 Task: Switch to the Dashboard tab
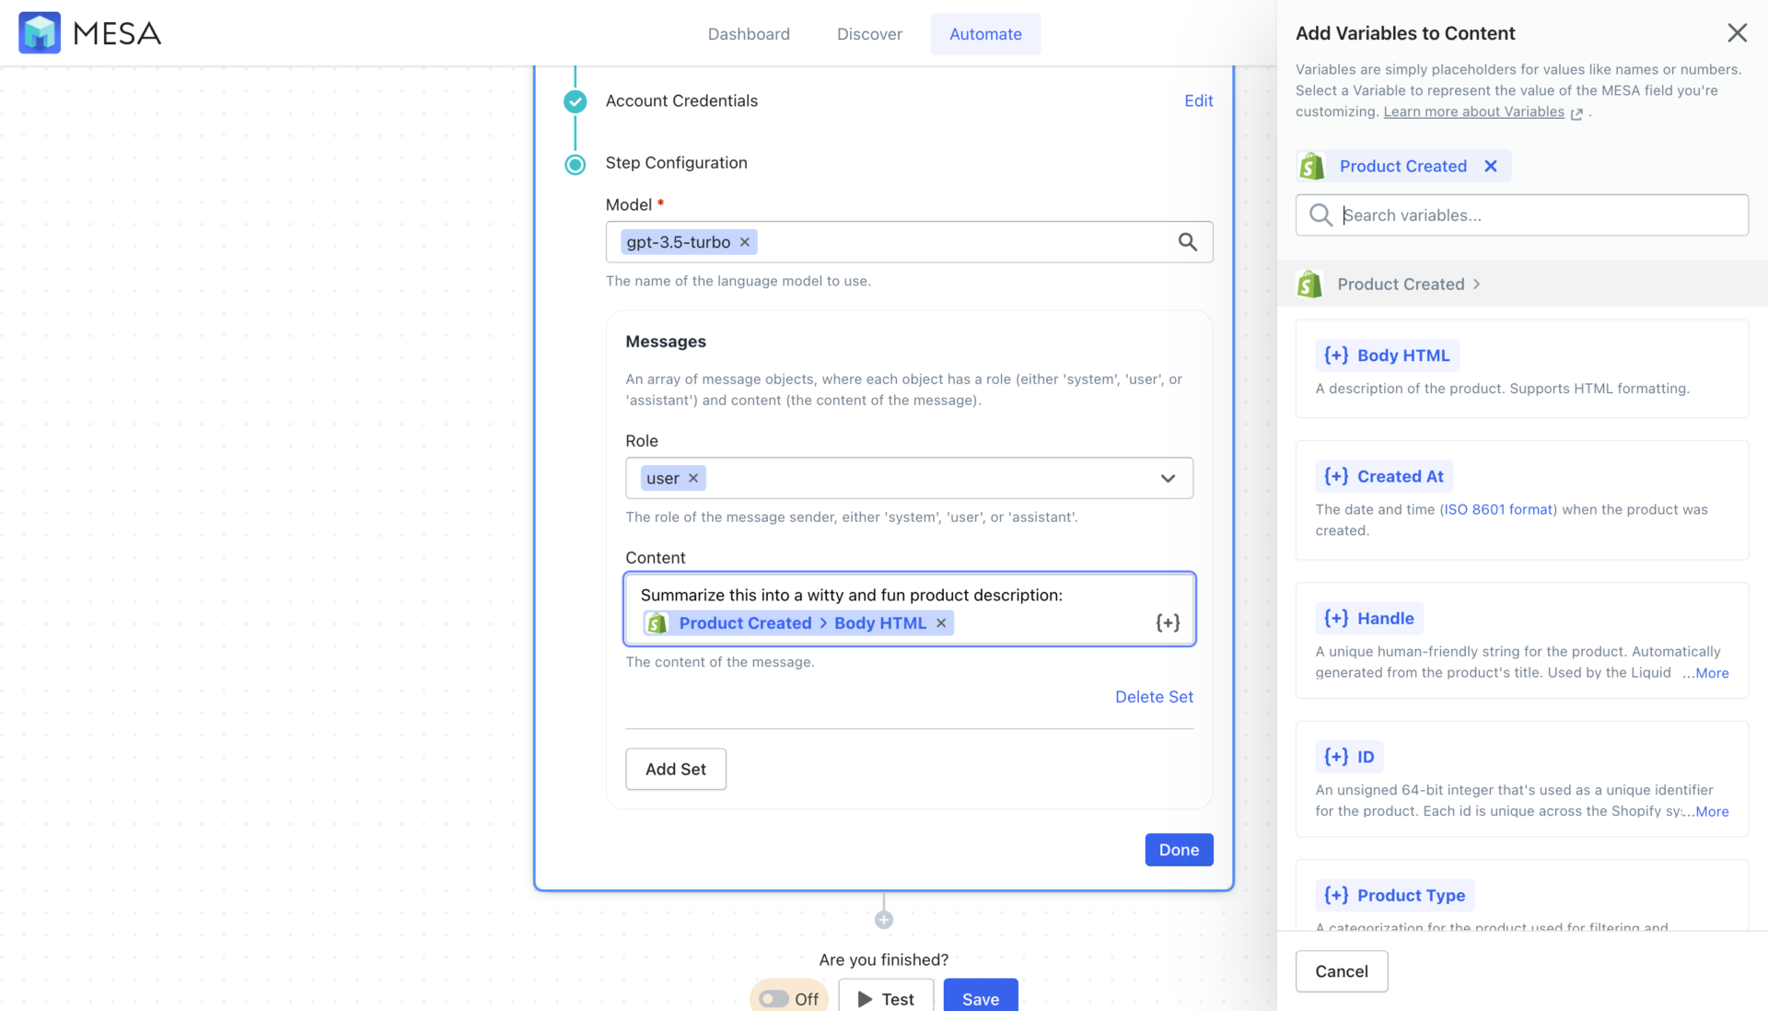pyautogui.click(x=749, y=33)
